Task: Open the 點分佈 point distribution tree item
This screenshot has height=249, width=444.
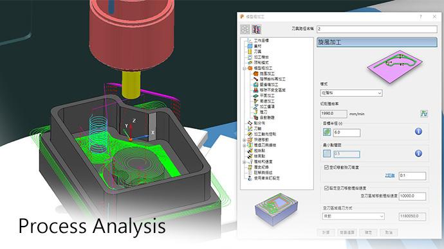Action: click(x=259, y=123)
